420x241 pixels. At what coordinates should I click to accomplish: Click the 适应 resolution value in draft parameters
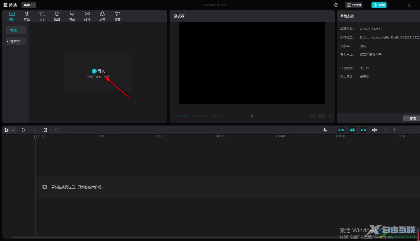[363, 46]
